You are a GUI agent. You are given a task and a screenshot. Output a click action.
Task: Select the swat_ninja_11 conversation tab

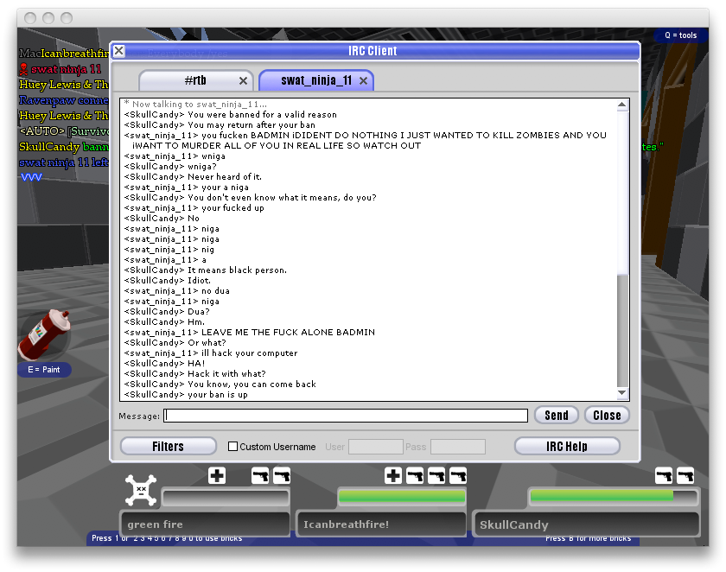[315, 81]
